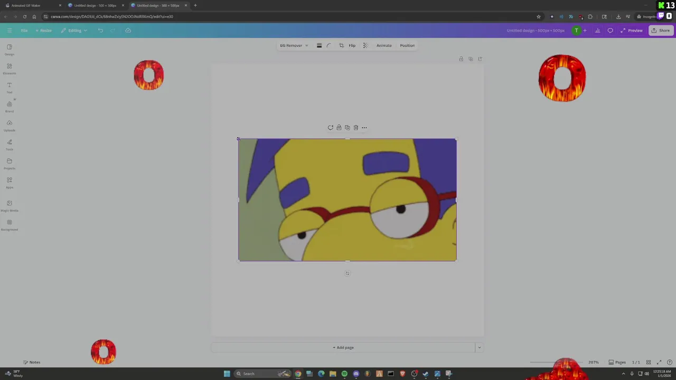The width and height of the screenshot is (676, 380).
Task: Open the Apps panel in sidebar
Action: point(10,183)
